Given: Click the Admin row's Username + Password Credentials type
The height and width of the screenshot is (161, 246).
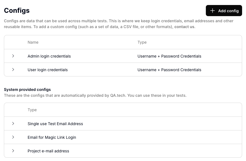Looking at the screenshot, I should (x=169, y=56).
